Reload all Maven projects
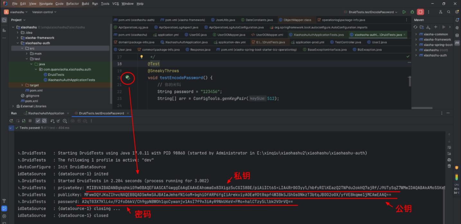Screen dimensions: 461x224 pyautogui.click(x=415, y=27)
